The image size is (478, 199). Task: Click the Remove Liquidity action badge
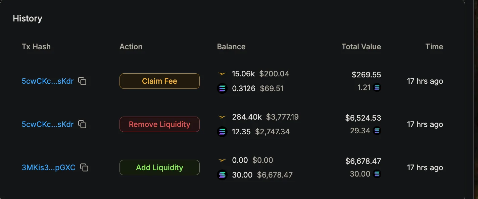click(159, 124)
